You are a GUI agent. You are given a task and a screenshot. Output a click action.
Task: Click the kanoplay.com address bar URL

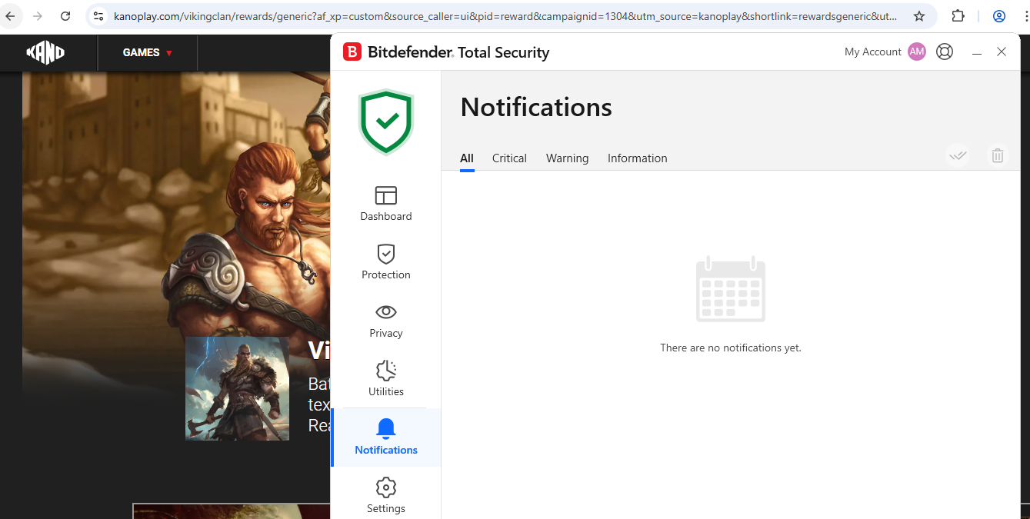(505, 16)
